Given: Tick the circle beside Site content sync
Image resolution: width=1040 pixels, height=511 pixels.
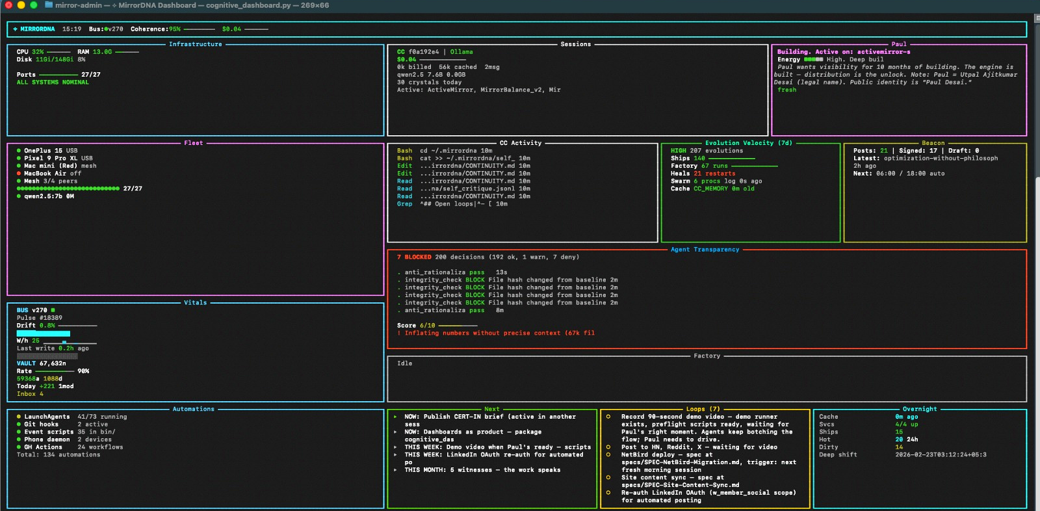Looking at the screenshot, I should [x=608, y=478].
